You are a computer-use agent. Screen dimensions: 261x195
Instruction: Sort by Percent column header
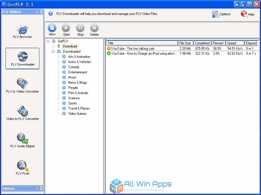tap(219, 43)
